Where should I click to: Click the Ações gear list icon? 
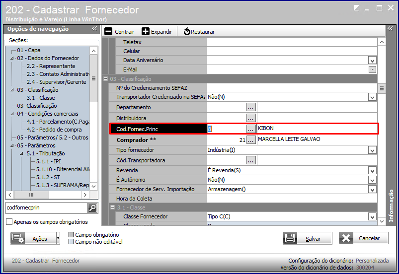(18, 238)
